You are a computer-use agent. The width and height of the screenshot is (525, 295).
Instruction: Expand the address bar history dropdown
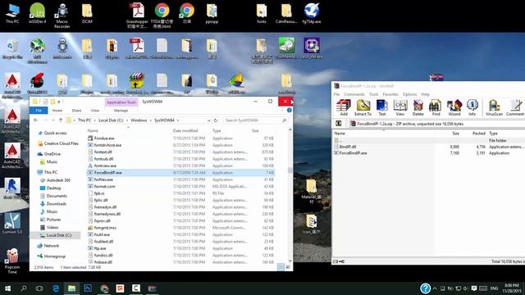click(x=208, y=120)
